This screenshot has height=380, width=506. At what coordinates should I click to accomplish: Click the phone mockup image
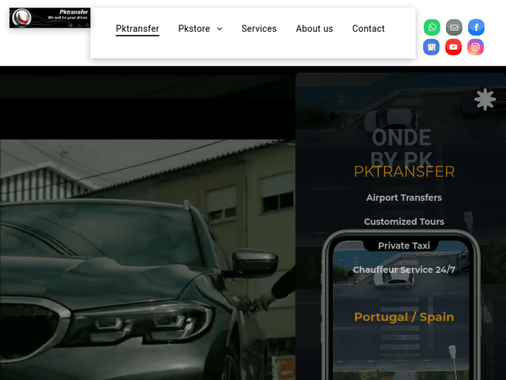[x=401, y=305]
